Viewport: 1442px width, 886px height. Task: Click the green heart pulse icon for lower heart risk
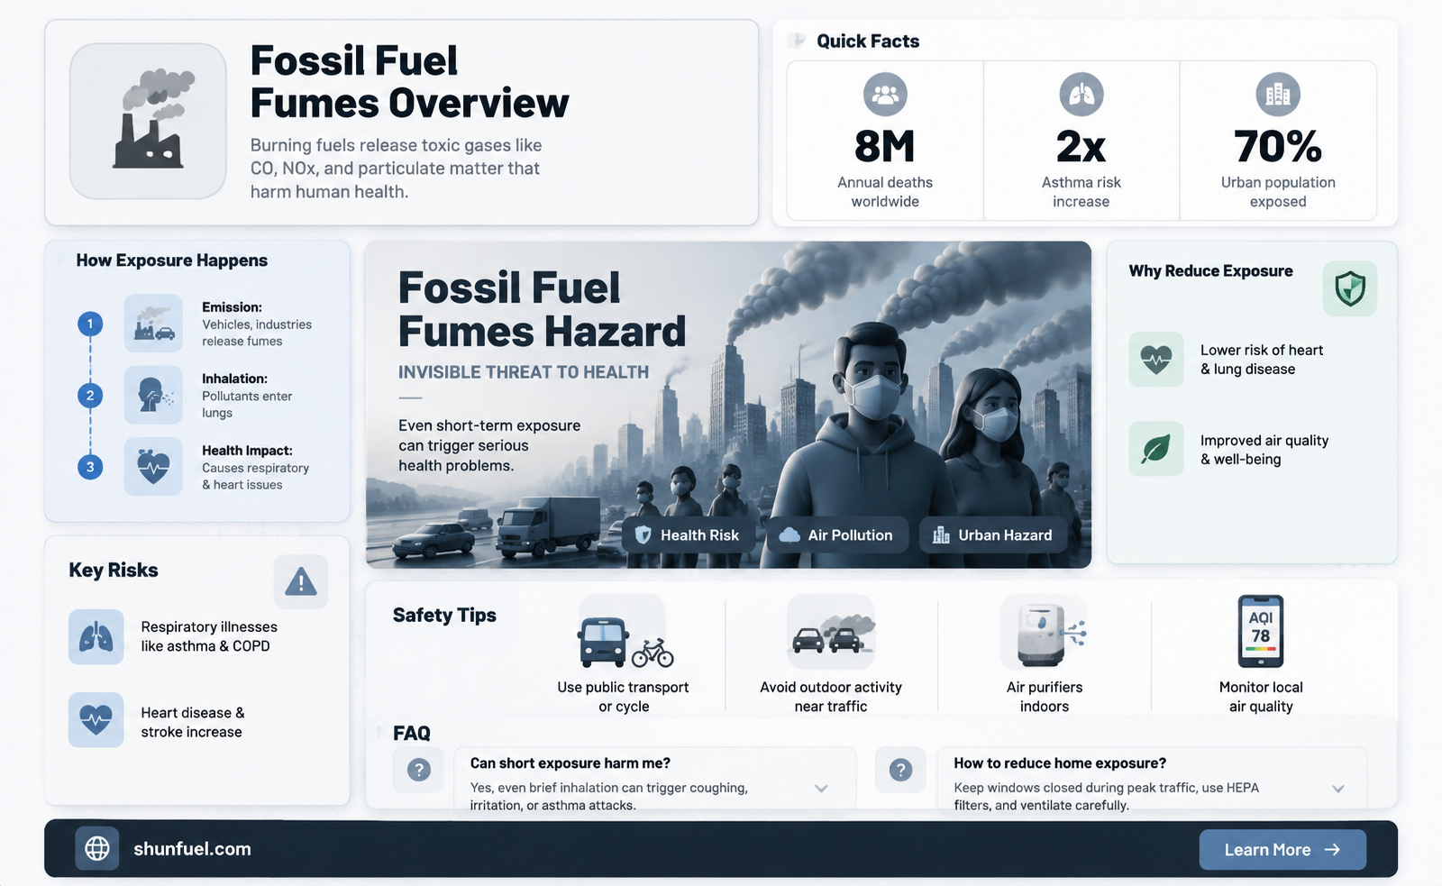(x=1156, y=360)
